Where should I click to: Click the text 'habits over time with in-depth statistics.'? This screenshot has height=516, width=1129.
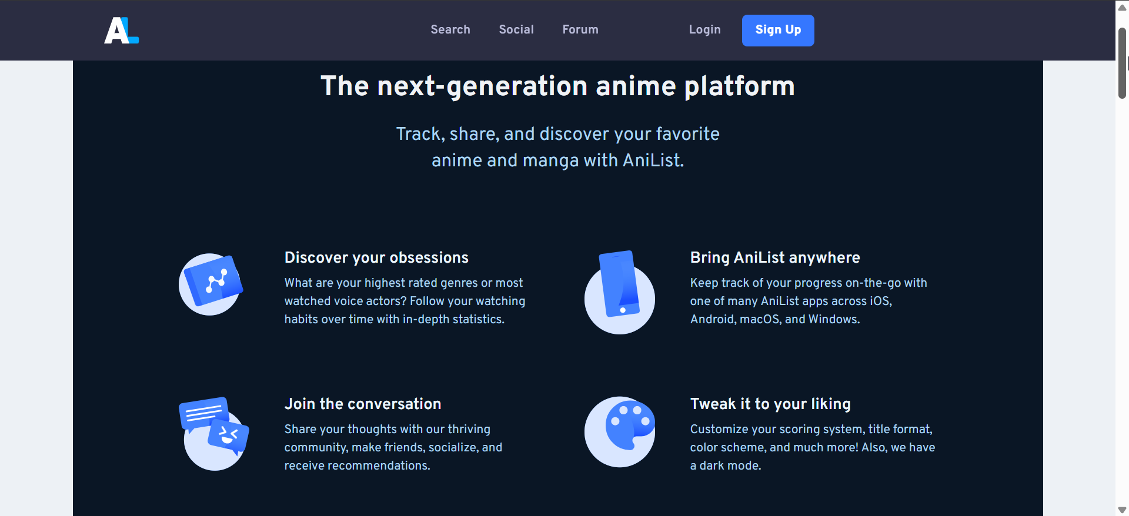(395, 319)
